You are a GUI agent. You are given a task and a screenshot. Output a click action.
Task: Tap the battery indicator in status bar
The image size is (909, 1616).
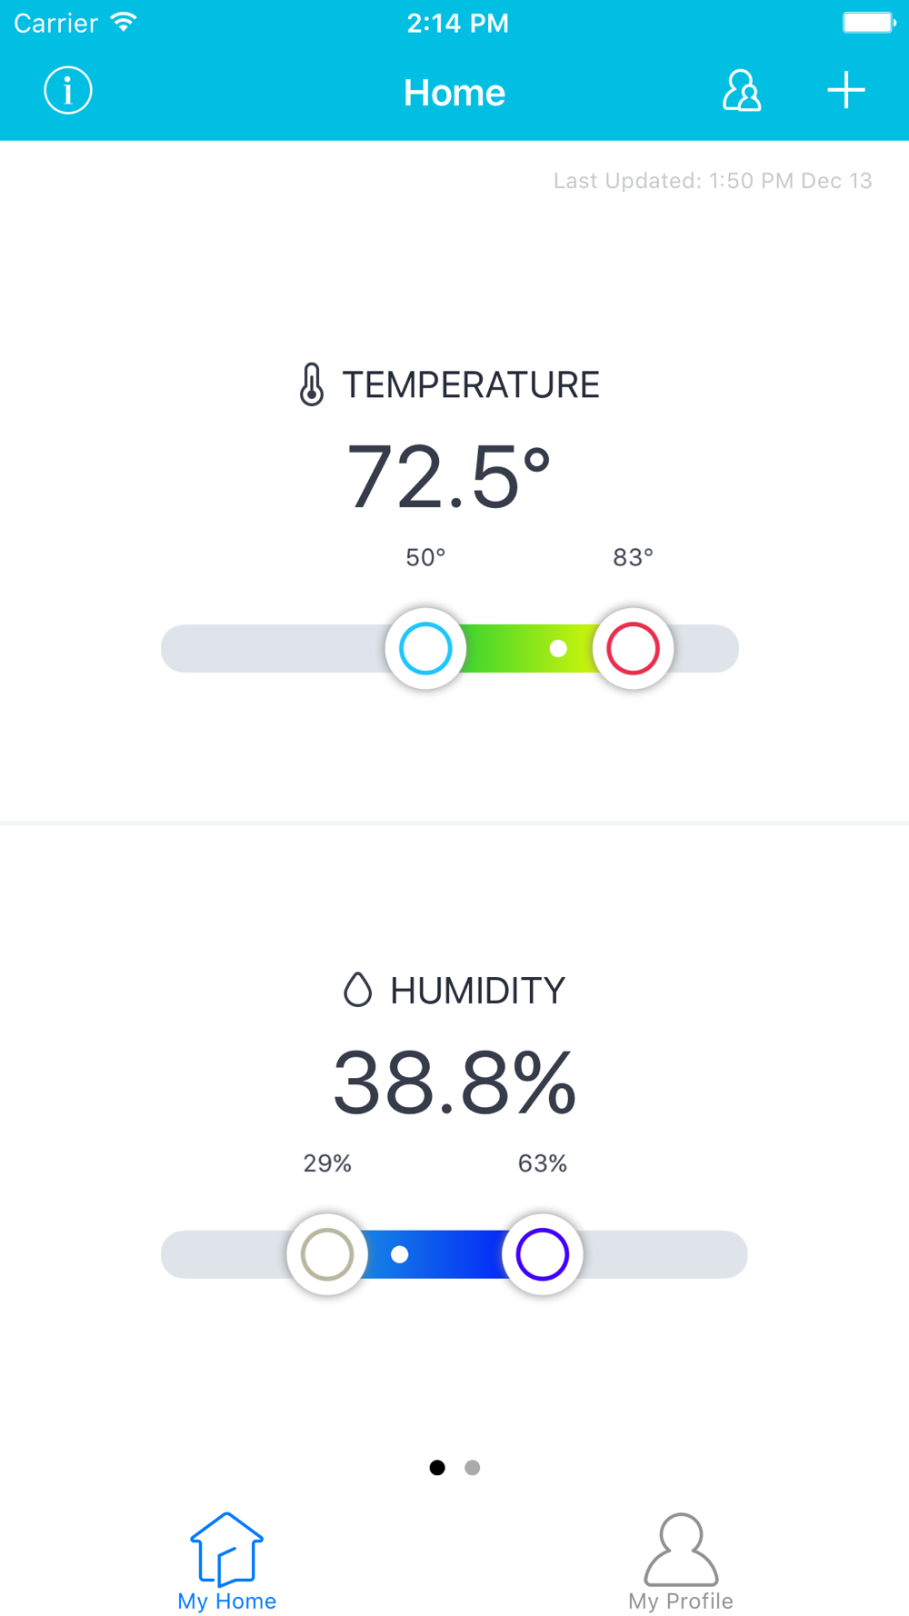tap(868, 22)
